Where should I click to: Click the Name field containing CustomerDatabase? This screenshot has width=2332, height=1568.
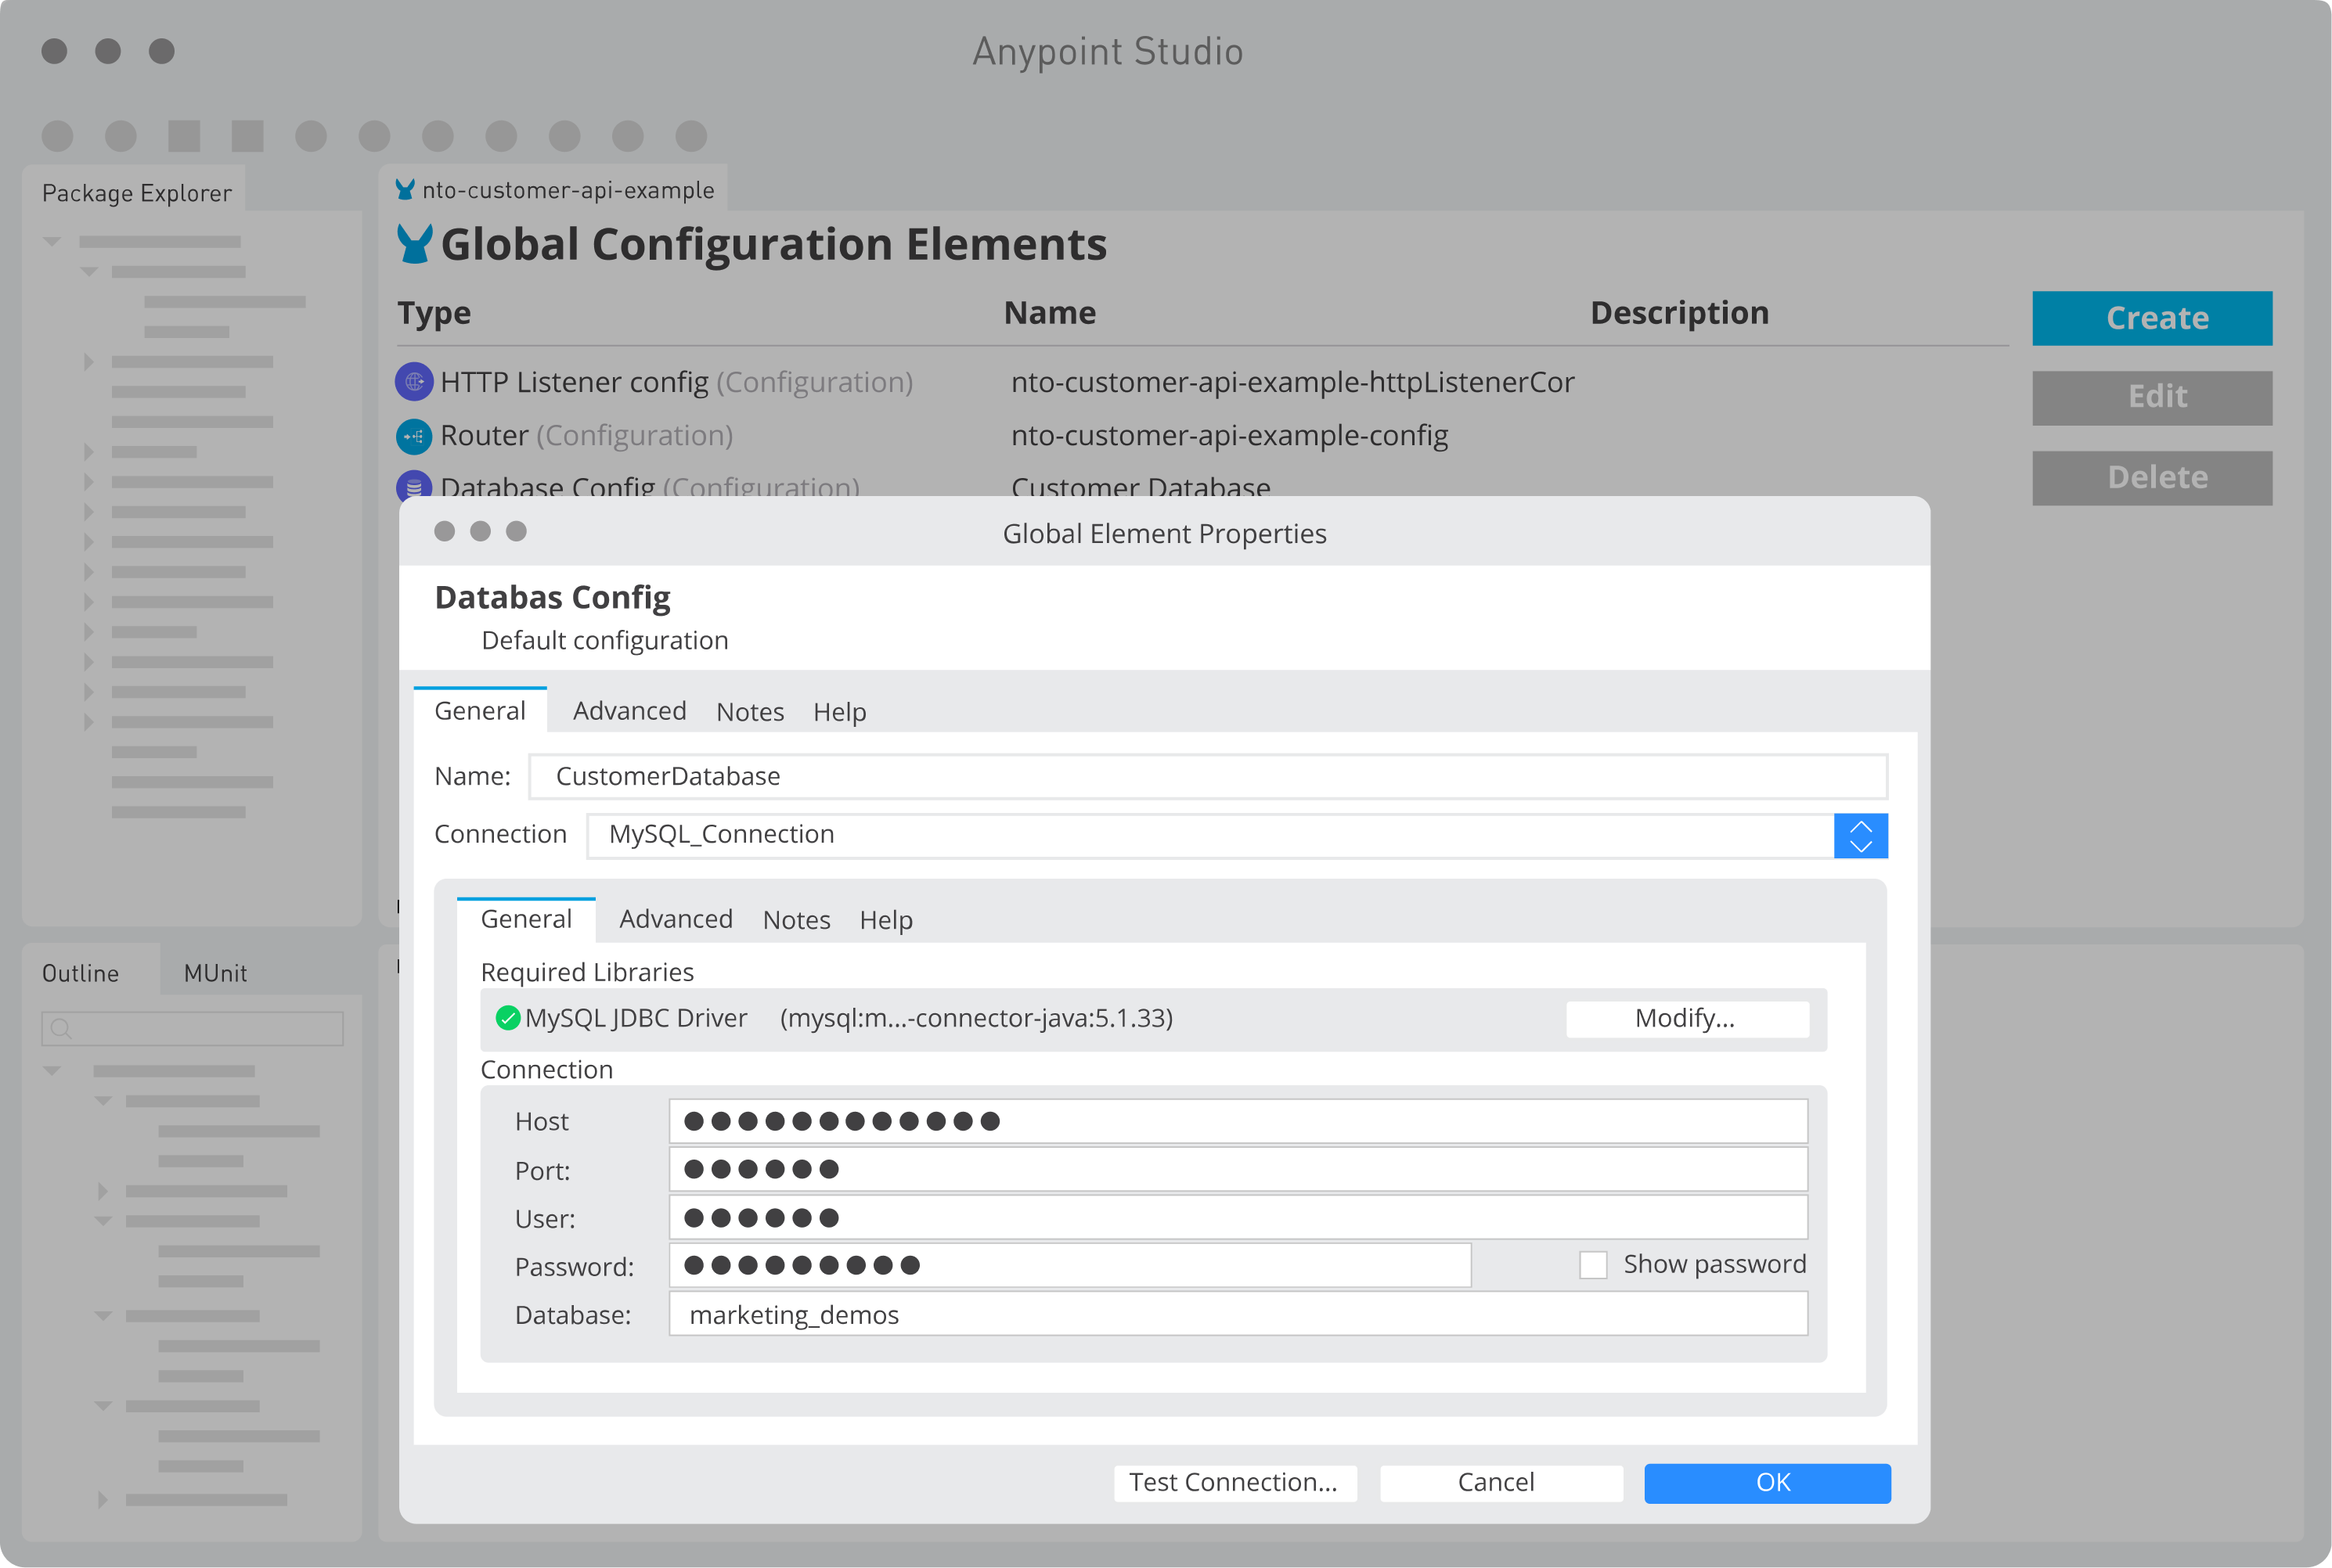(1208, 777)
